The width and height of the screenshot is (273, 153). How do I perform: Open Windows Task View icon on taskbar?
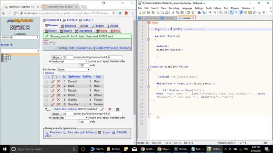[83, 149]
